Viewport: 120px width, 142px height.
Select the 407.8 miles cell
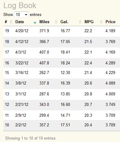pyautogui.click(x=44, y=63)
